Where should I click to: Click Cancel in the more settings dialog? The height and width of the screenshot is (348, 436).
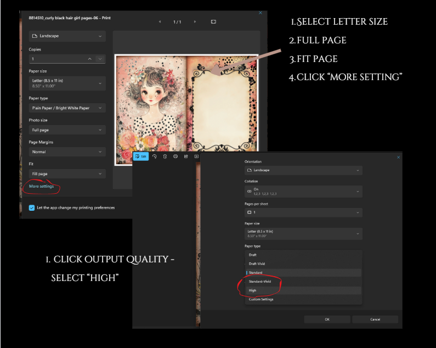[375, 319]
